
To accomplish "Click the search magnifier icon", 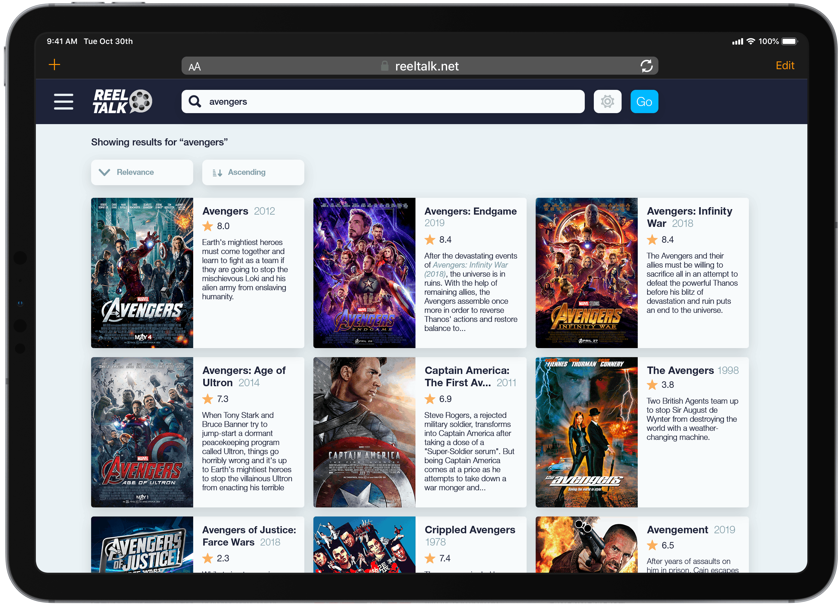I will coord(195,101).
